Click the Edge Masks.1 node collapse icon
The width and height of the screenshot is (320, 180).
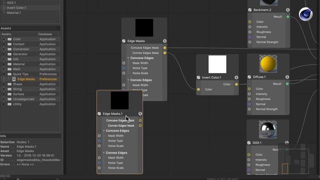(99, 113)
